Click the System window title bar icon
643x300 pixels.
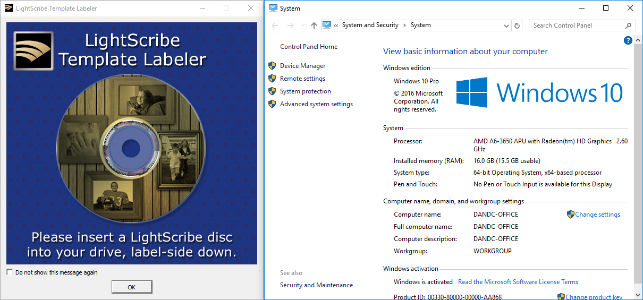(x=273, y=8)
